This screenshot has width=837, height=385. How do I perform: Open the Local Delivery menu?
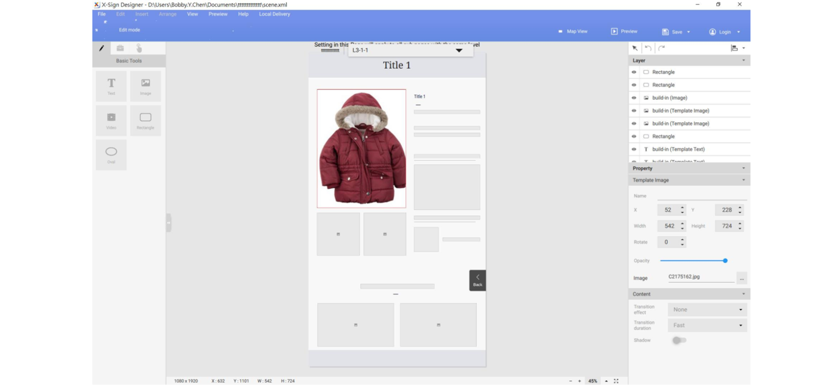click(x=274, y=14)
